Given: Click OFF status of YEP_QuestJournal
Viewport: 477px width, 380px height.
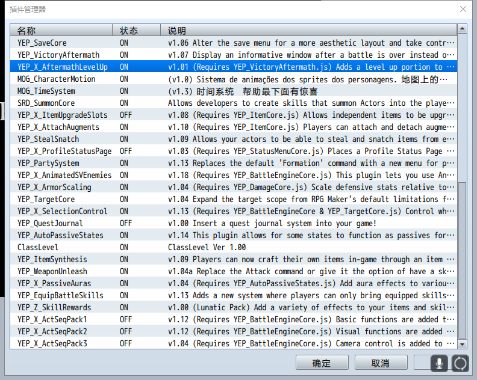Looking at the screenshot, I should tap(126, 223).
